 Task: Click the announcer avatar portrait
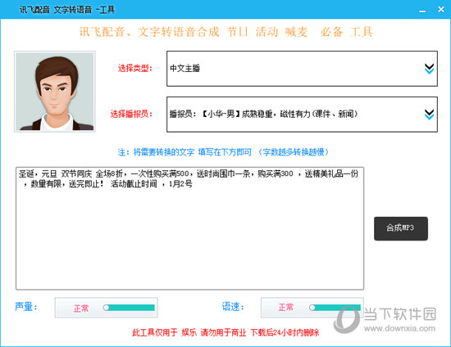[55, 92]
